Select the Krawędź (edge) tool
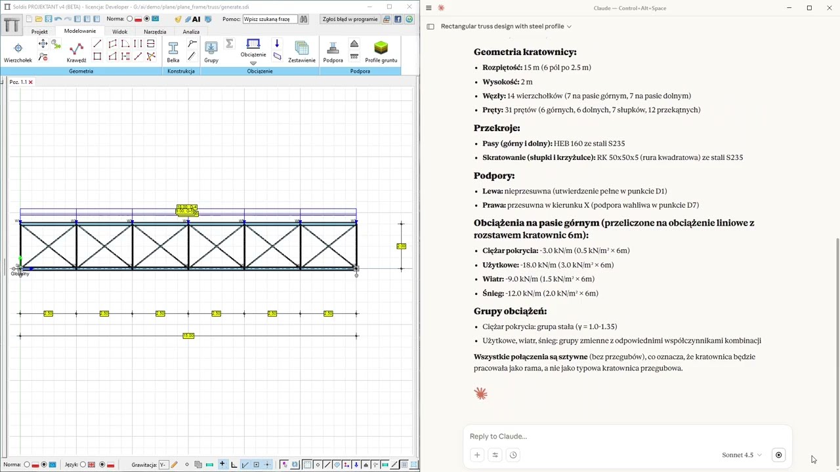Image resolution: width=840 pixels, height=472 pixels. [x=76, y=52]
